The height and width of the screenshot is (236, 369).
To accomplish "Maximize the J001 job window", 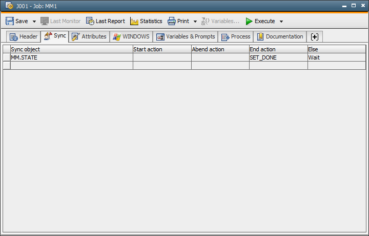I will 354,6.
